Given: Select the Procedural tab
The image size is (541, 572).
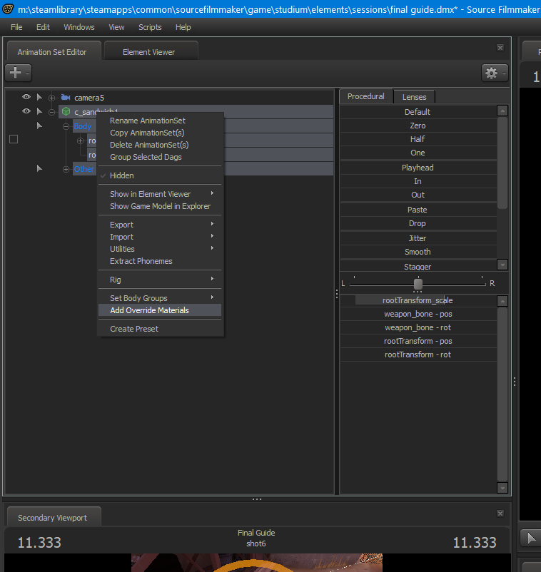Looking at the screenshot, I should [365, 96].
